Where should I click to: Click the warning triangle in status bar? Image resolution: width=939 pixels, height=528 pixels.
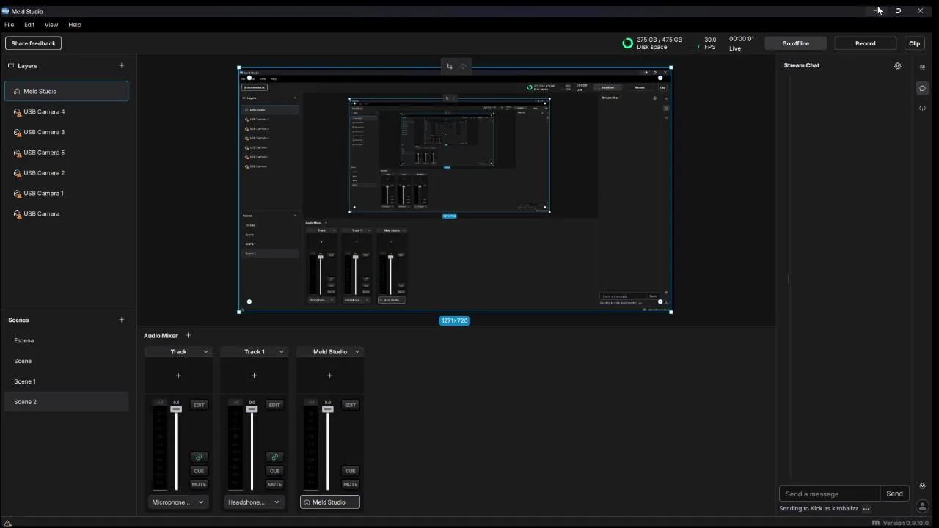point(7,523)
